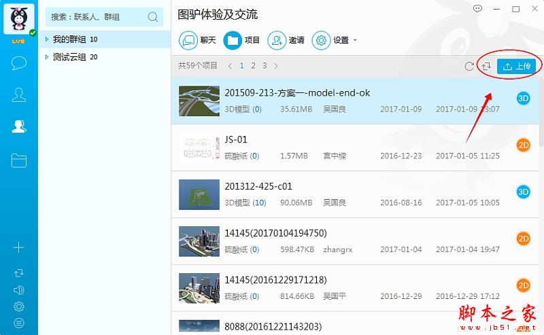Select the JS-01 project title

[x=236, y=139]
